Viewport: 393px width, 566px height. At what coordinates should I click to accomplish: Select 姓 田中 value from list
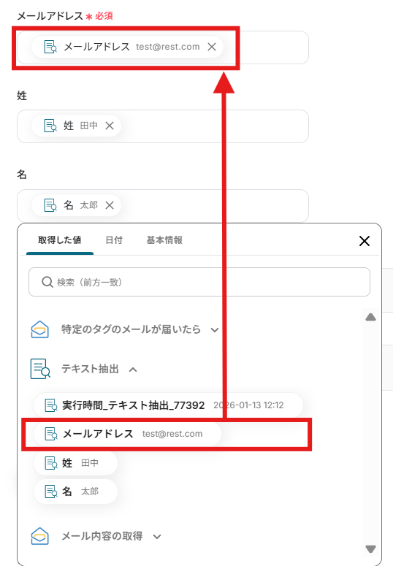coord(75,463)
